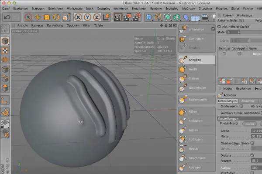
Task: Select the Einschnüren brush icon
Action: 182,158
